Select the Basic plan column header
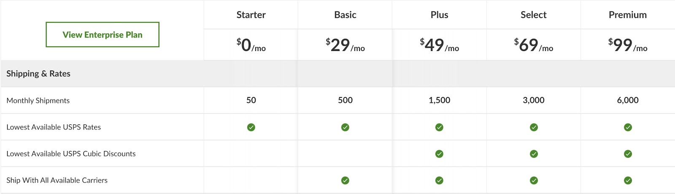 [x=345, y=15]
